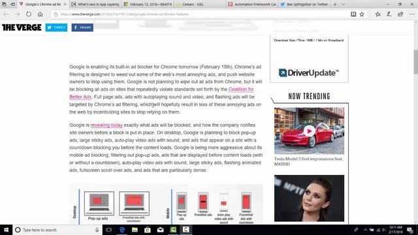Click the Add notes pen icon
This screenshot has height=235, width=418.
(389, 14)
